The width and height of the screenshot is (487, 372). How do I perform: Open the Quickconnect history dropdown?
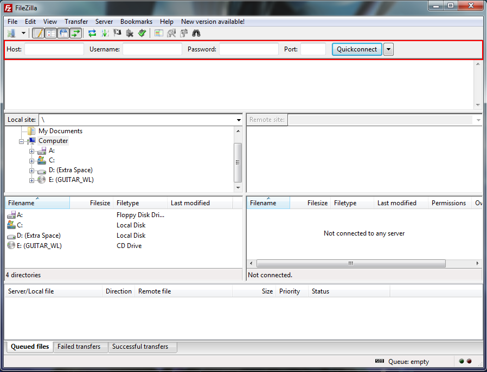[388, 49]
